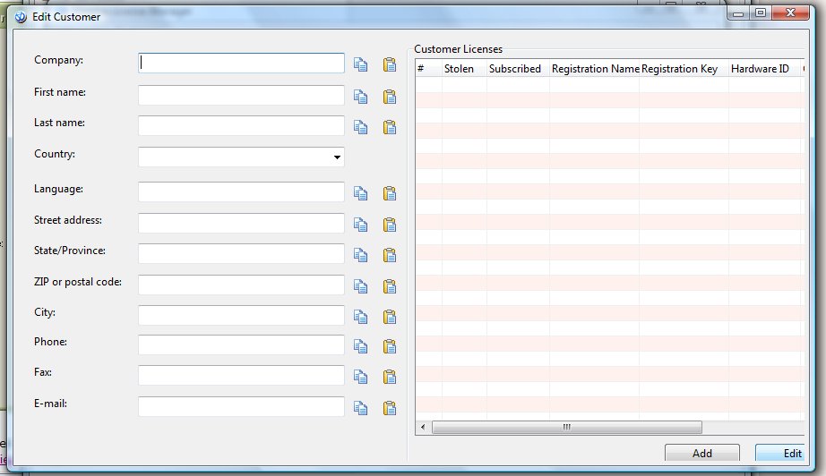Paste into the City field
Screen dimensions: 826x476
[x=390, y=317]
